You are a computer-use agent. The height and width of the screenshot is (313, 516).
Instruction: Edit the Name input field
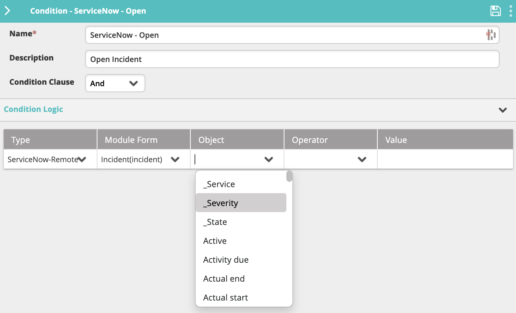(292, 35)
